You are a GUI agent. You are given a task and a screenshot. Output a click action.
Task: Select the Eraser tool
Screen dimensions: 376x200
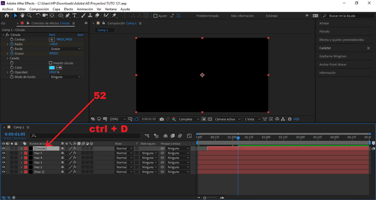[x=96, y=15]
